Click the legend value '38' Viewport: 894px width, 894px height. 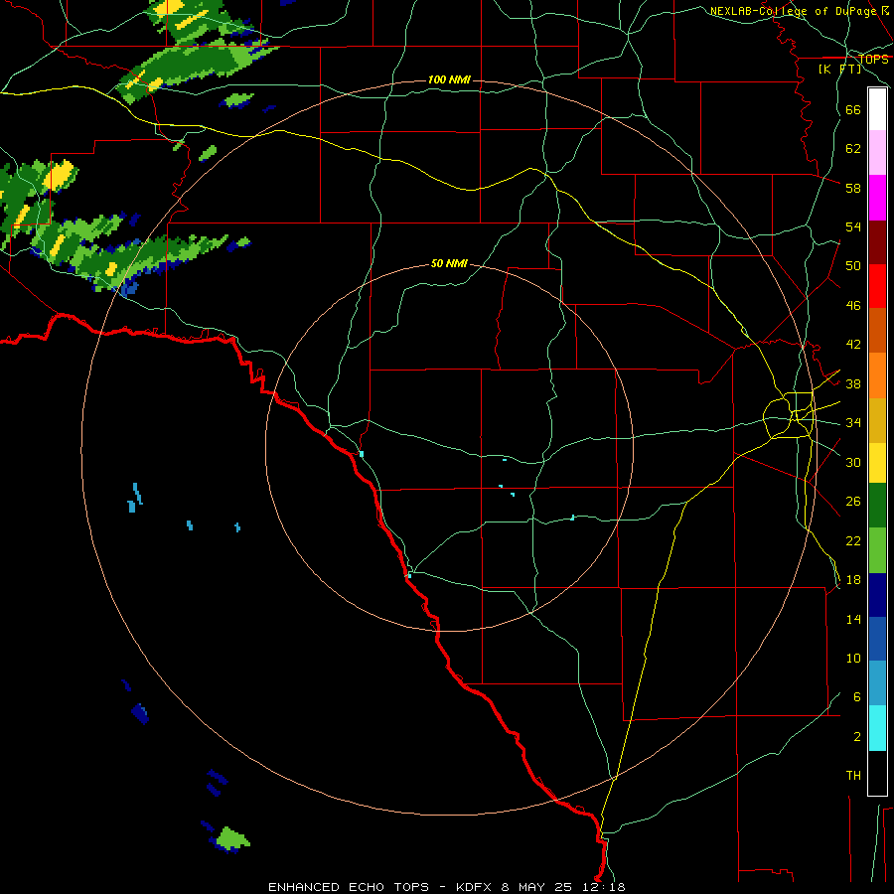point(853,383)
